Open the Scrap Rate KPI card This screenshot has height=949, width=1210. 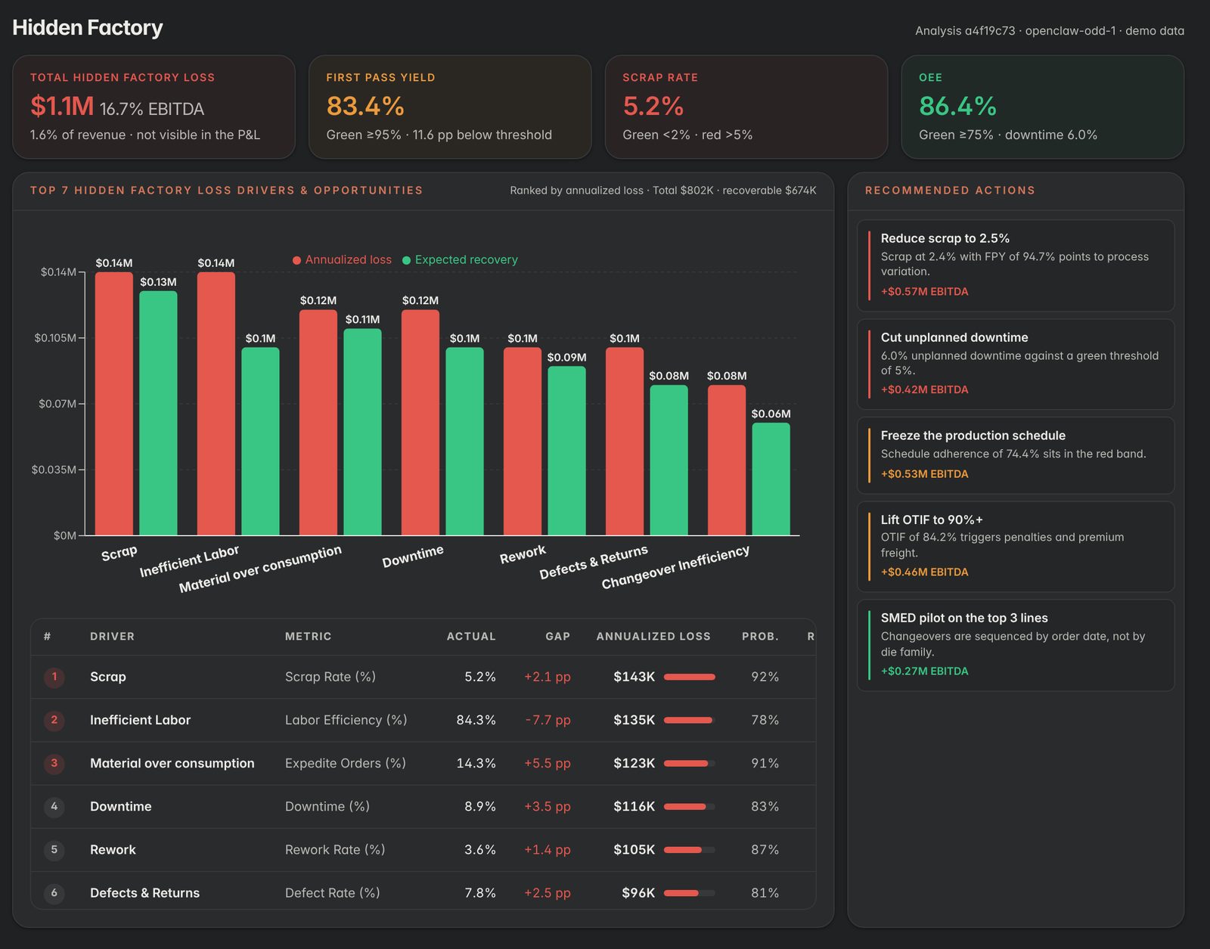pyautogui.click(x=746, y=107)
